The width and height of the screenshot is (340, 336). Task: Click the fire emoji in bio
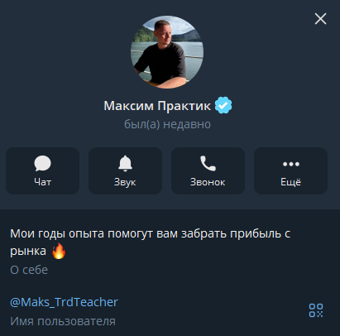point(59,251)
